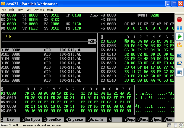Click the screenshot capture icon with pointing hand

(x=179, y=64)
